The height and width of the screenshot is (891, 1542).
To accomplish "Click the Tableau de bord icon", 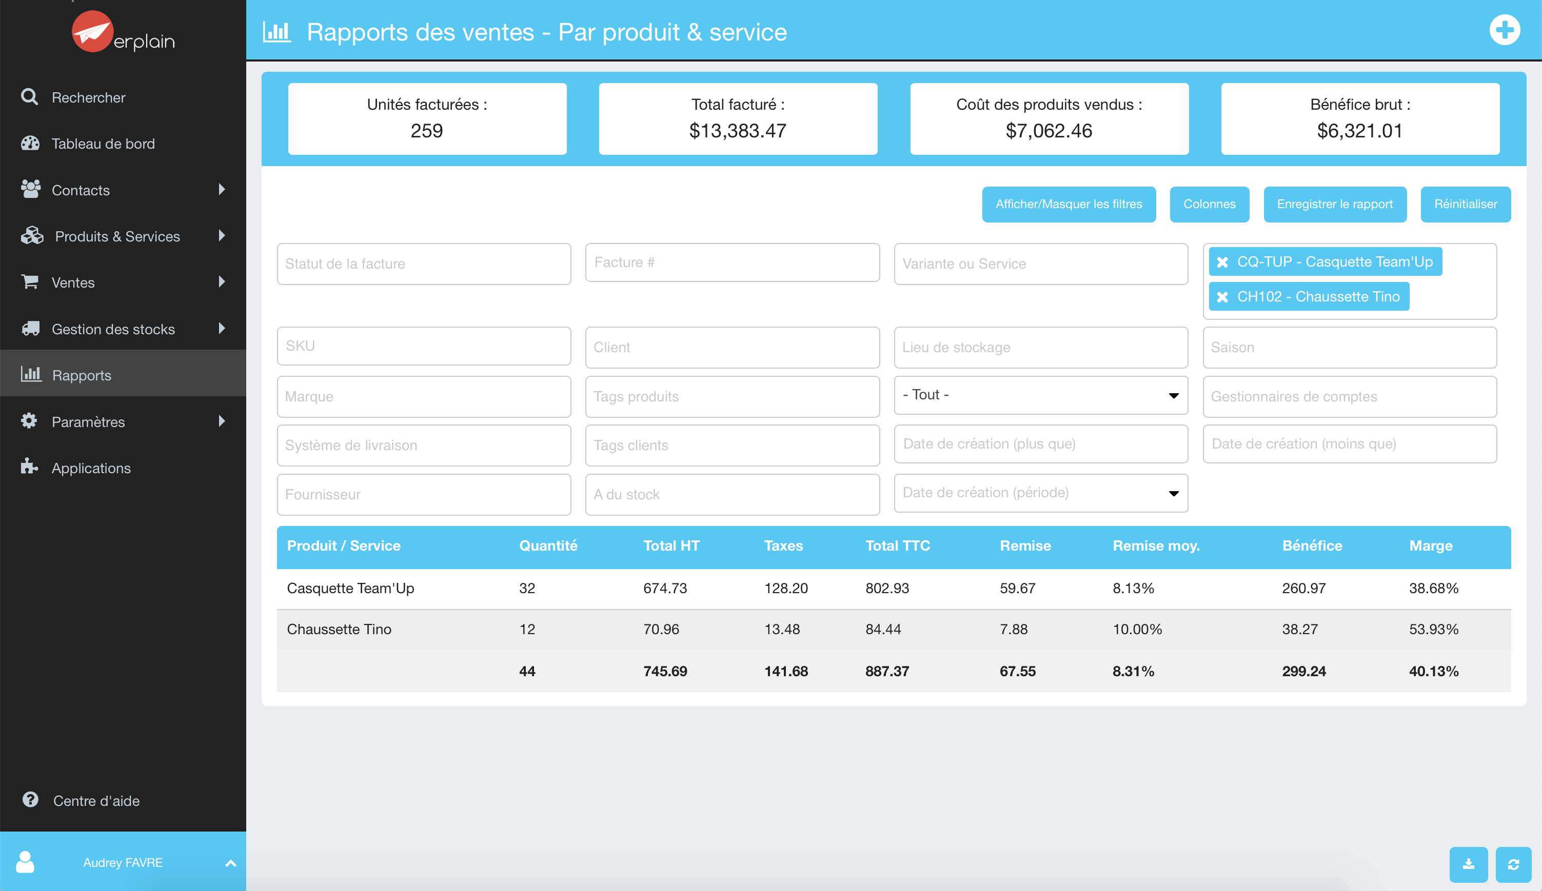I will pyautogui.click(x=29, y=143).
